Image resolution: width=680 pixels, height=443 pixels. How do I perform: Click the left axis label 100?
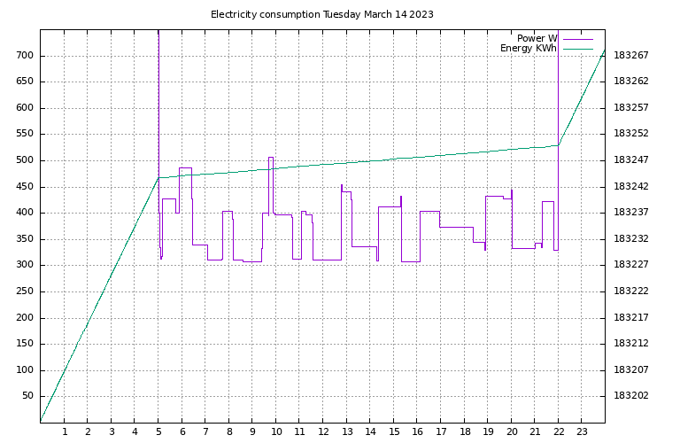25,370
